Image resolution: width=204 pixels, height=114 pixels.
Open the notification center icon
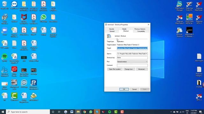pyautogui.click(x=200, y=112)
